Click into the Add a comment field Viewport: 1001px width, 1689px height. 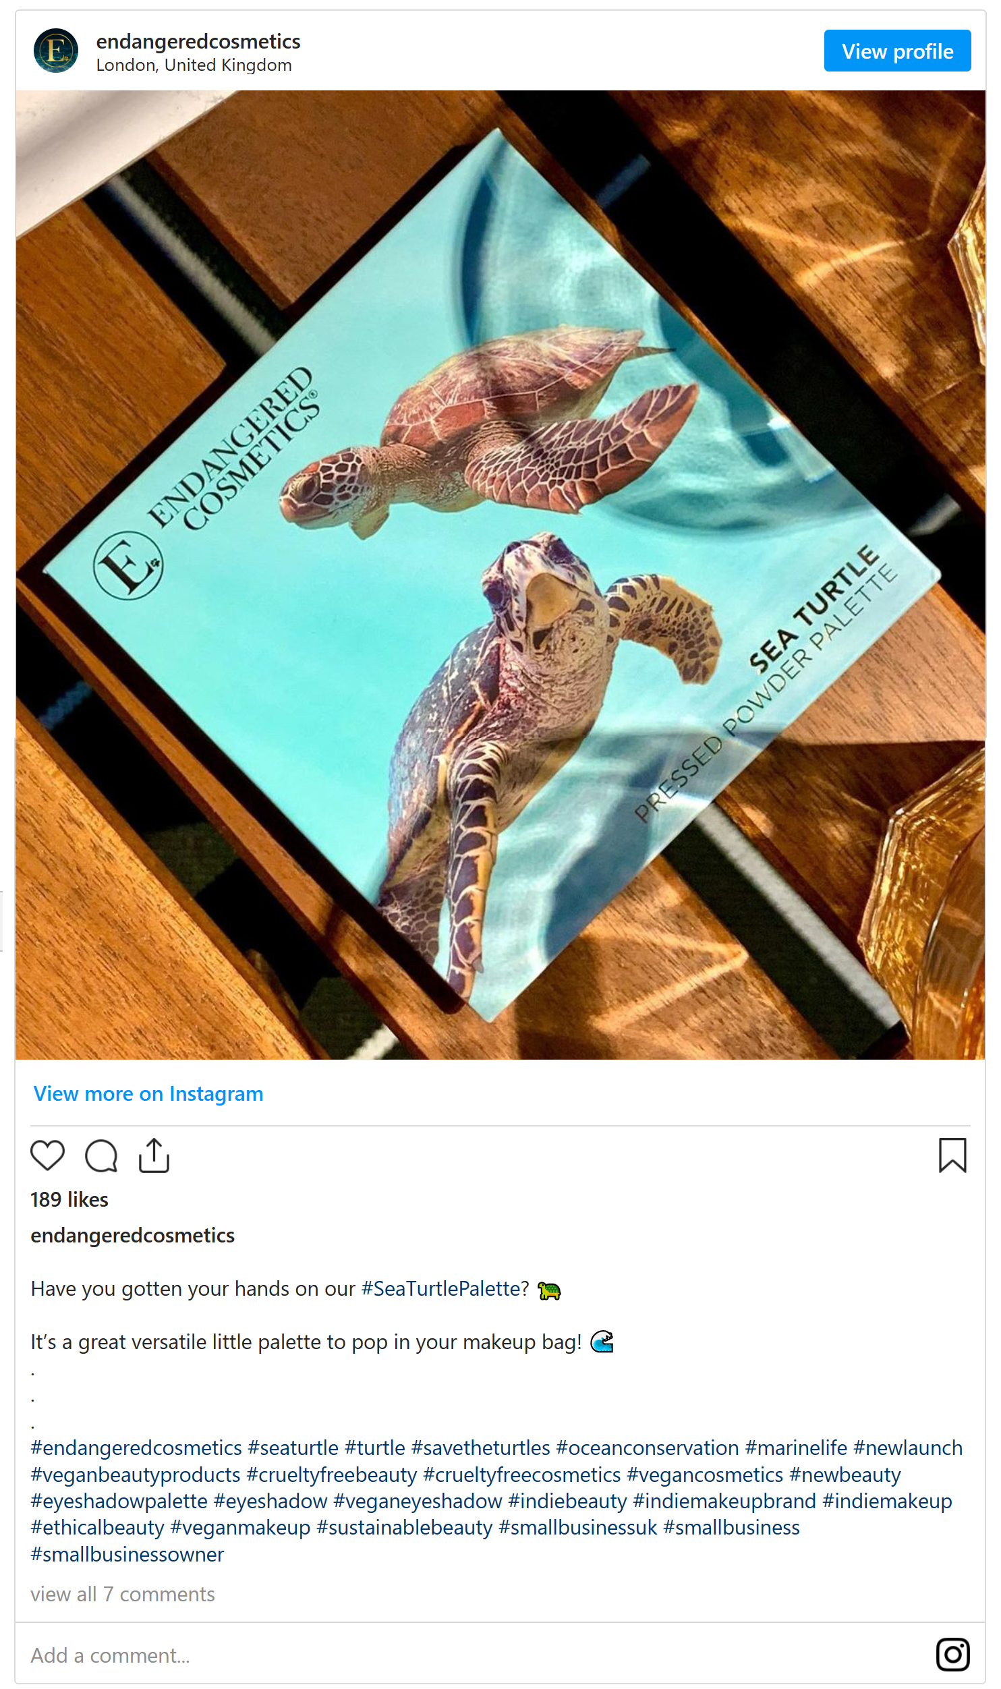pos(472,1655)
